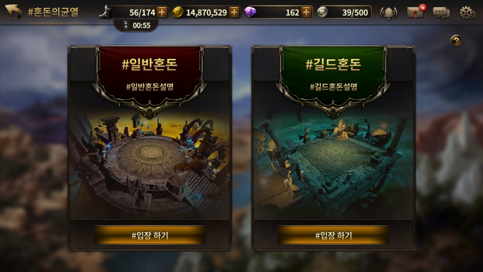The width and height of the screenshot is (483, 272).
Task: Tap the gold coin icon
Action: 178,12
